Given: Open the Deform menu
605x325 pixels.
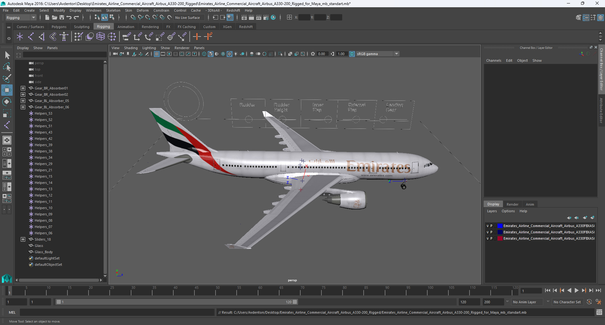Looking at the screenshot, I should [x=143, y=10].
